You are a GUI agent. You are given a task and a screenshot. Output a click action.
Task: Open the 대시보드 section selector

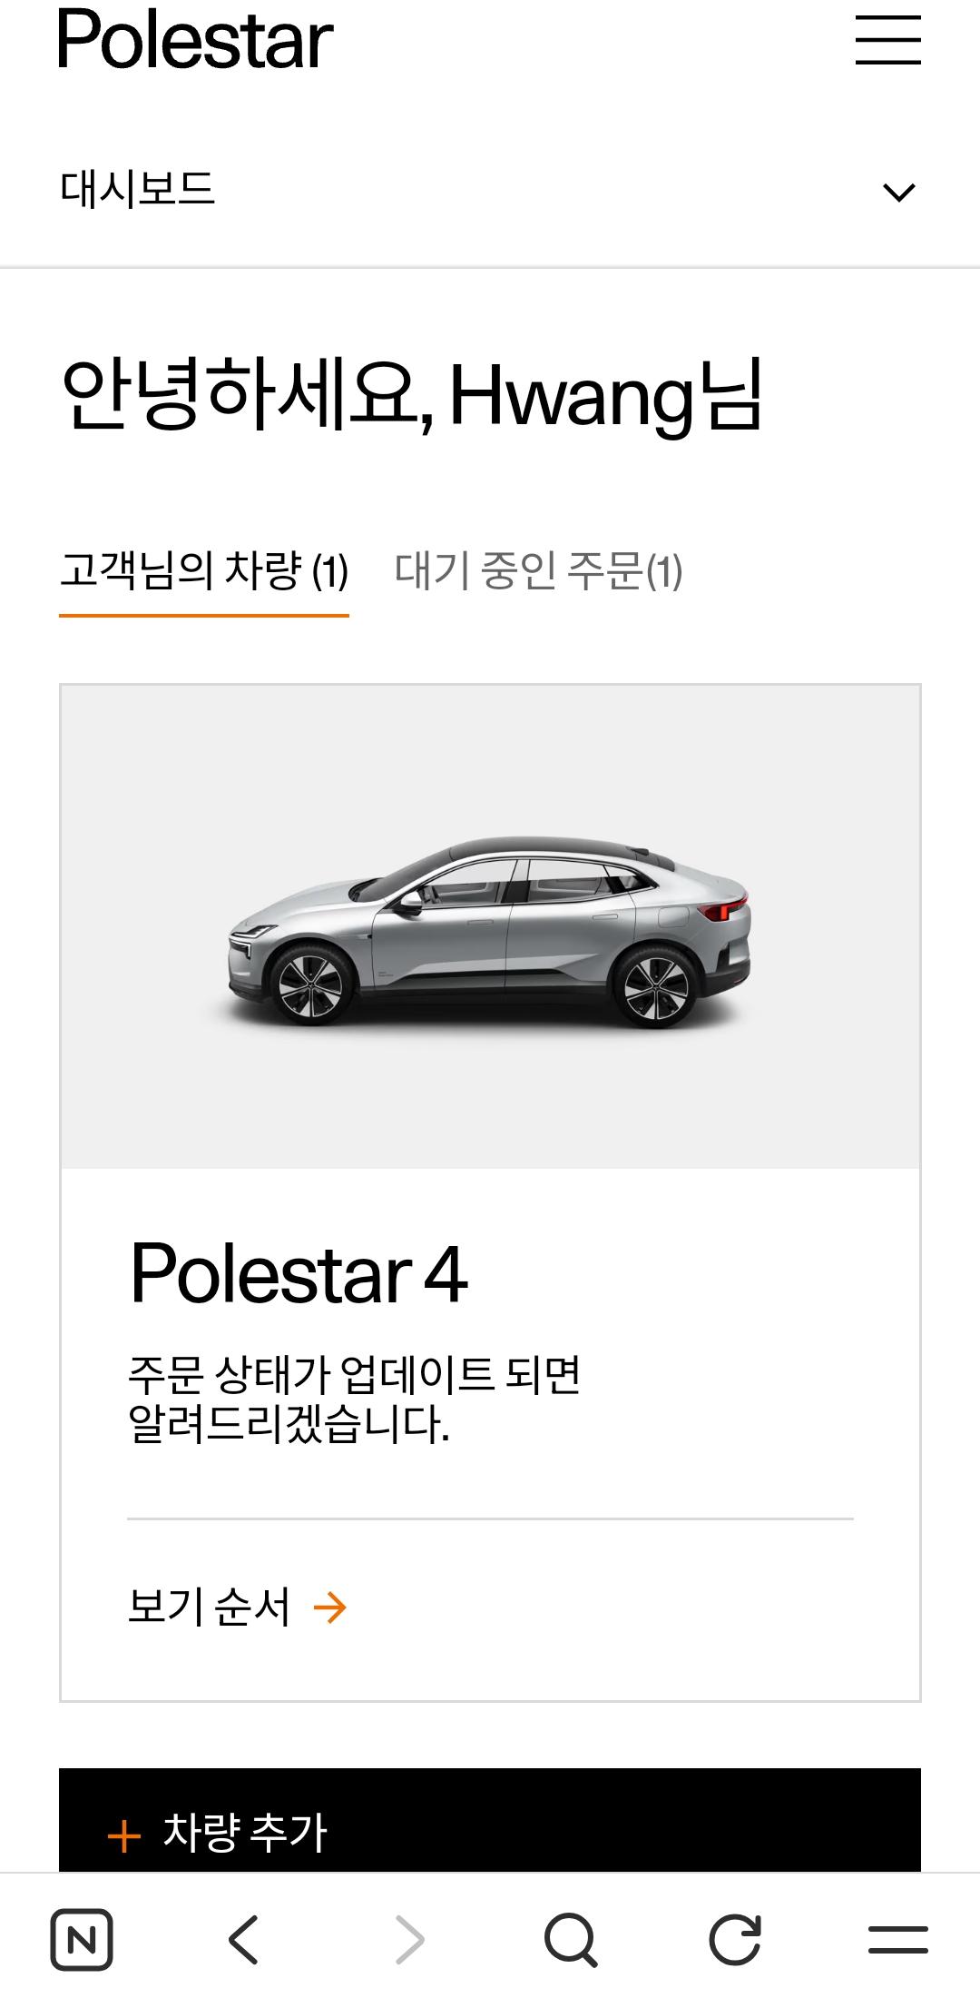490,191
